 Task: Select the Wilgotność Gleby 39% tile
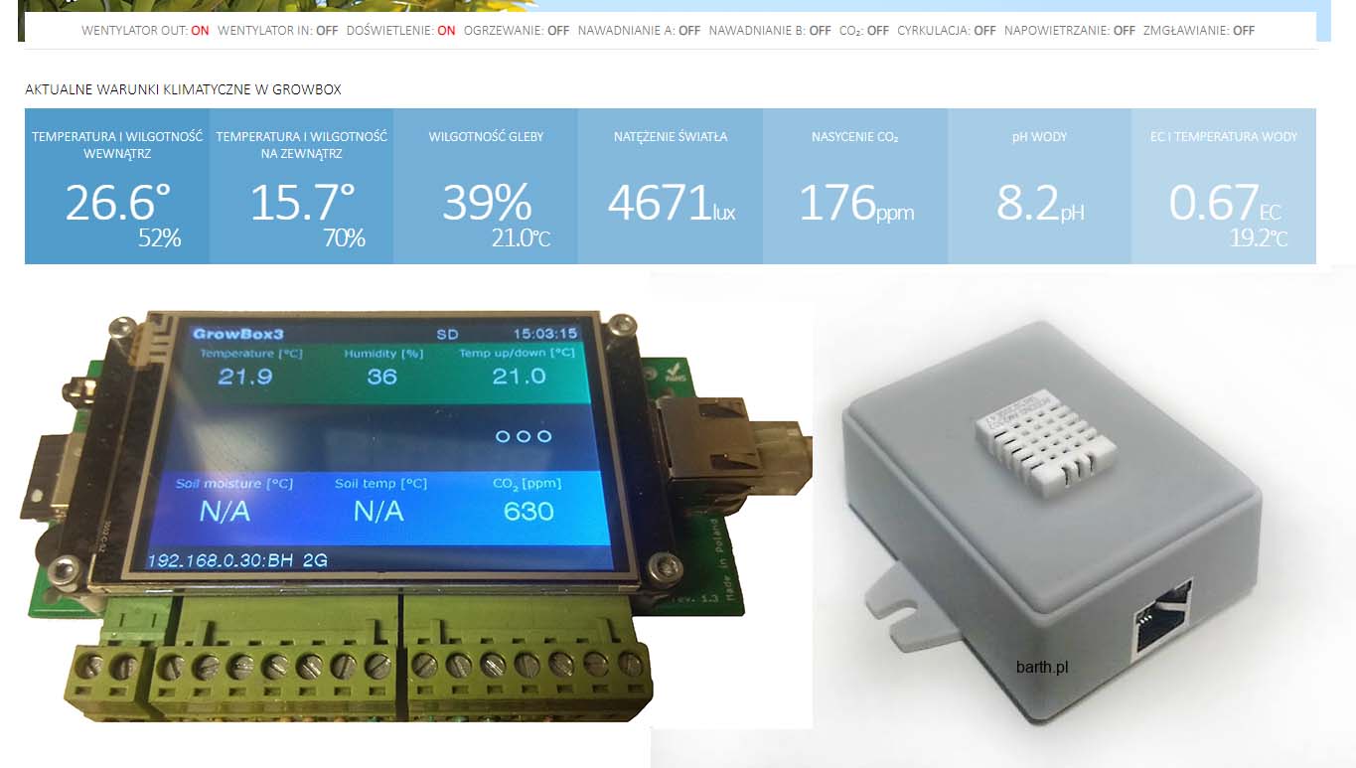(x=486, y=187)
